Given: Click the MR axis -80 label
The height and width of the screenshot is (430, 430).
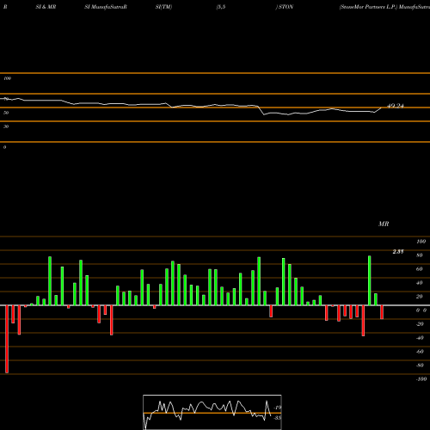Looking at the screenshot, I should coord(420,365).
